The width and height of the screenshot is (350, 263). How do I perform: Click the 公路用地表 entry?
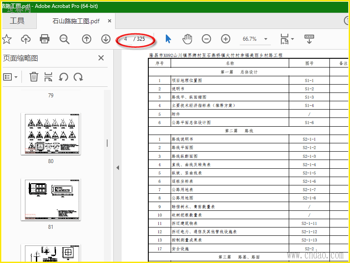coord(182,190)
